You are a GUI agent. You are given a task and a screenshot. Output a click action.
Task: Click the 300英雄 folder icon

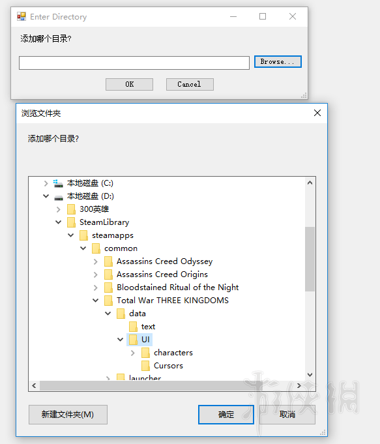pyautogui.click(x=71, y=209)
